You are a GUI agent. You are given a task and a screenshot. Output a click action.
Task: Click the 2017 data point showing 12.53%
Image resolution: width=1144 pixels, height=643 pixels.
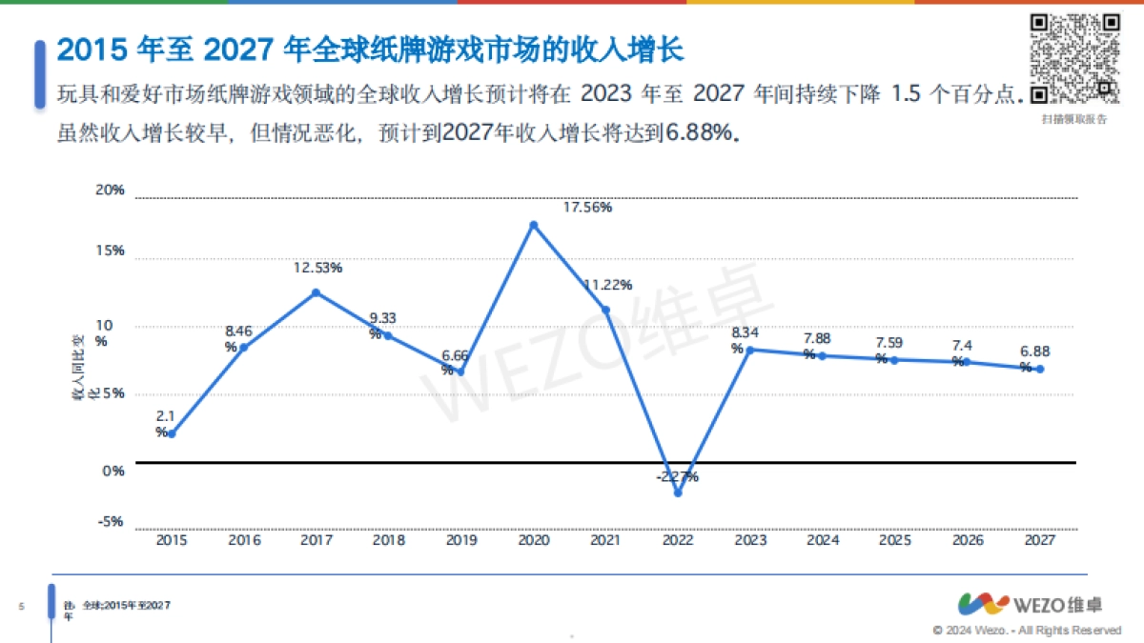click(316, 291)
